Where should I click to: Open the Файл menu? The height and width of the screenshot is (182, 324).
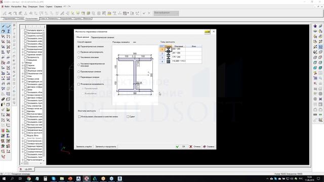coord(7,7)
